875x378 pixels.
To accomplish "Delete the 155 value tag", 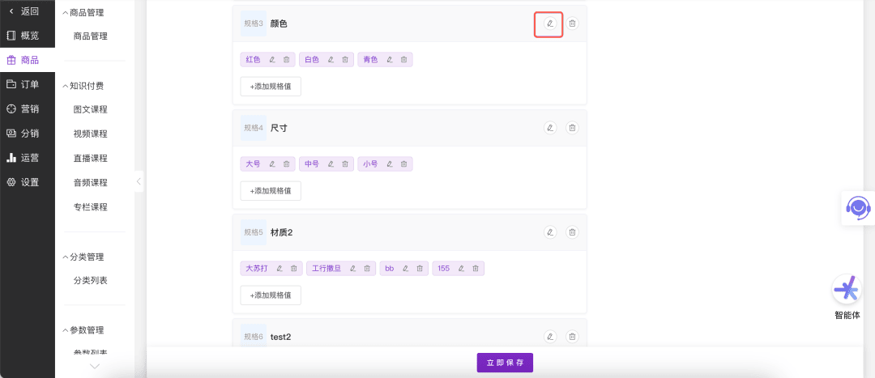I will point(475,268).
